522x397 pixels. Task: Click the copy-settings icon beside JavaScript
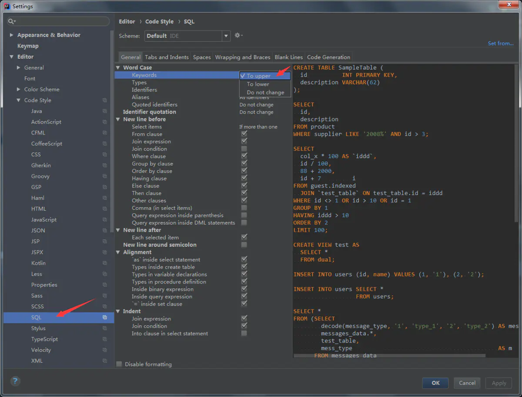coord(104,220)
